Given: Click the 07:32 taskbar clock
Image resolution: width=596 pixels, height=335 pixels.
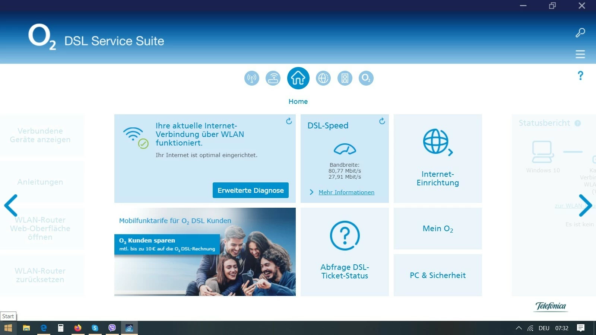Looking at the screenshot, I should 562,328.
